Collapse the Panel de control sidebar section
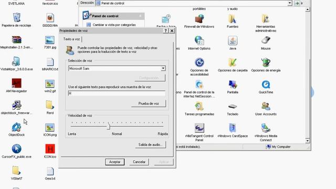This screenshot has height=189, width=336. 140,16
